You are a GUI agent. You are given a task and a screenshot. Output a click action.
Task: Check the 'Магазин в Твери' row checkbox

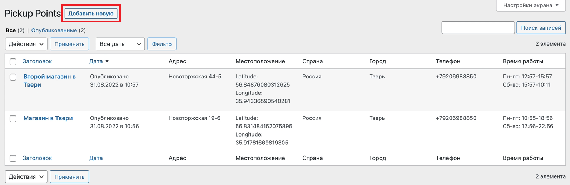point(13,119)
